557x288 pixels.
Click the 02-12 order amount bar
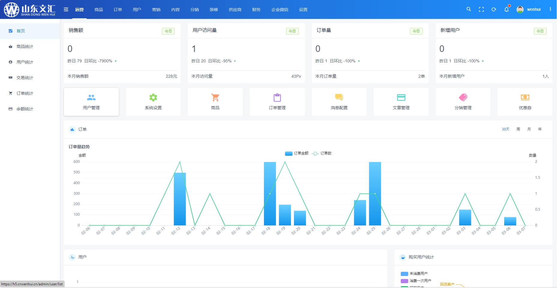click(x=180, y=199)
